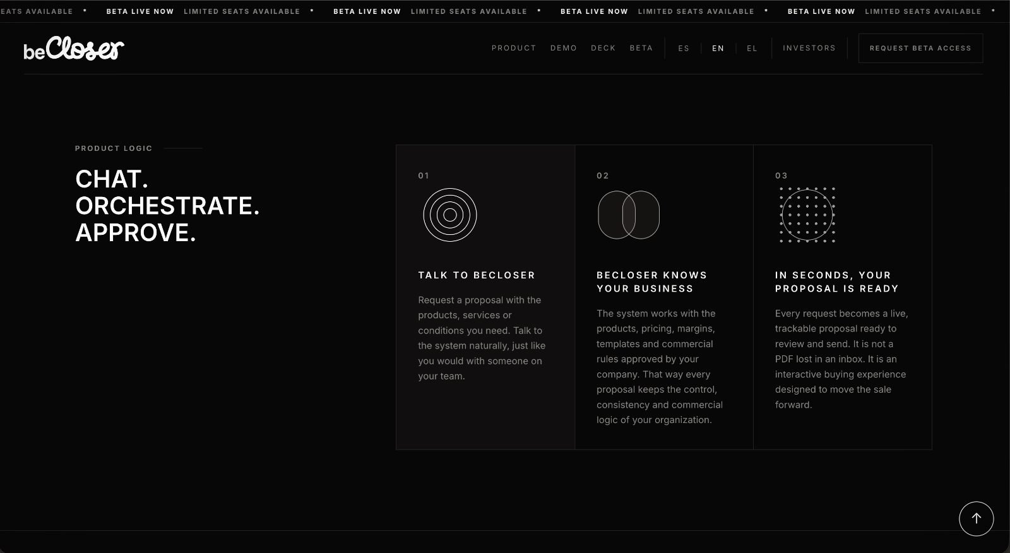Image resolution: width=1010 pixels, height=553 pixels.
Task: Select the EN language option
Action: pyautogui.click(x=718, y=48)
